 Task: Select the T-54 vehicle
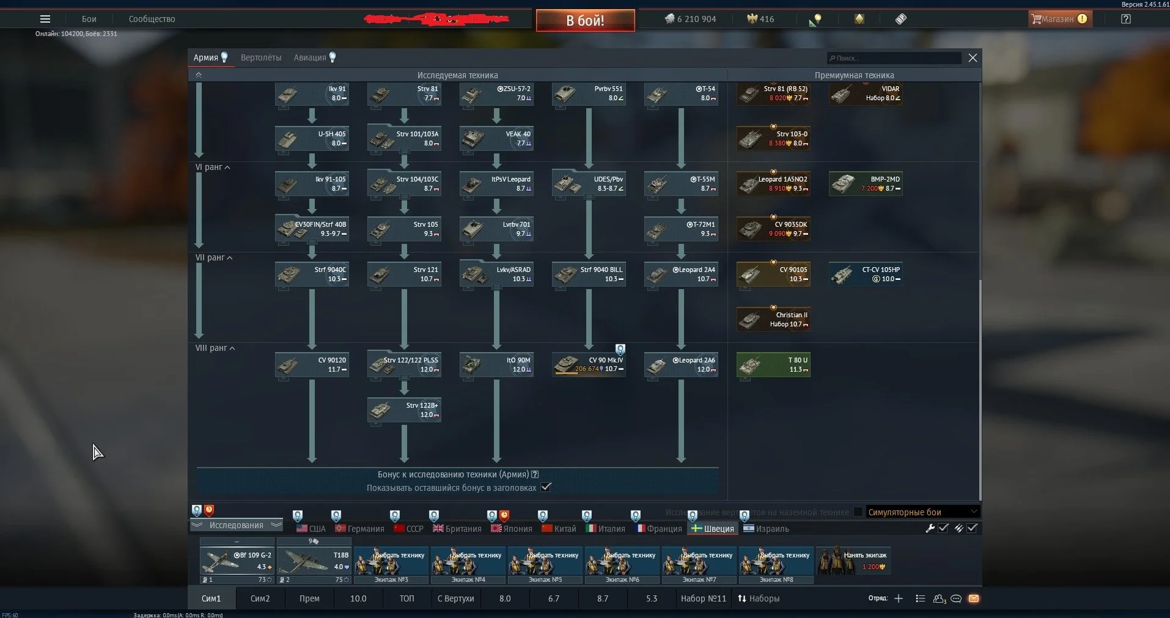681,94
